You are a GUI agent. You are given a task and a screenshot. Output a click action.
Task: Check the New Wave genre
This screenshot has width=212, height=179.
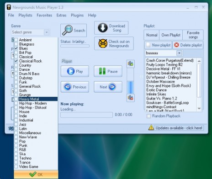click(x=16, y=137)
